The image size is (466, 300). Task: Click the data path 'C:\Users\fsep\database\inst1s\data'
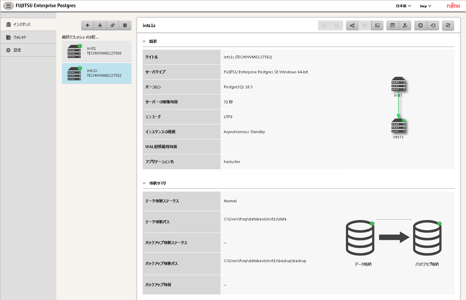pyautogui.click(x=255, y=219)
